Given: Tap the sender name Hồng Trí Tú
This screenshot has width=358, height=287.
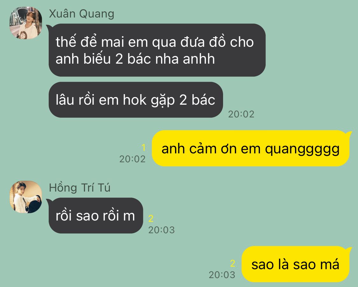Looking at the screenshot, I should [x=80, y=188].
